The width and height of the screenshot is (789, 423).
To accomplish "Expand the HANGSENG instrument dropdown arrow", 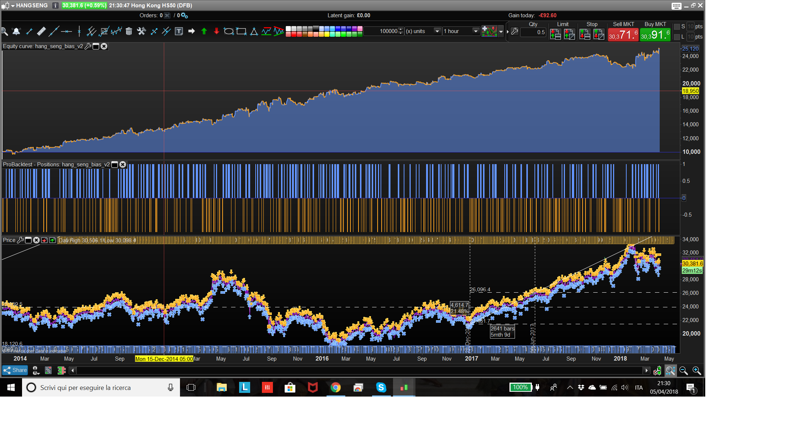I will (x=13, y=6).
